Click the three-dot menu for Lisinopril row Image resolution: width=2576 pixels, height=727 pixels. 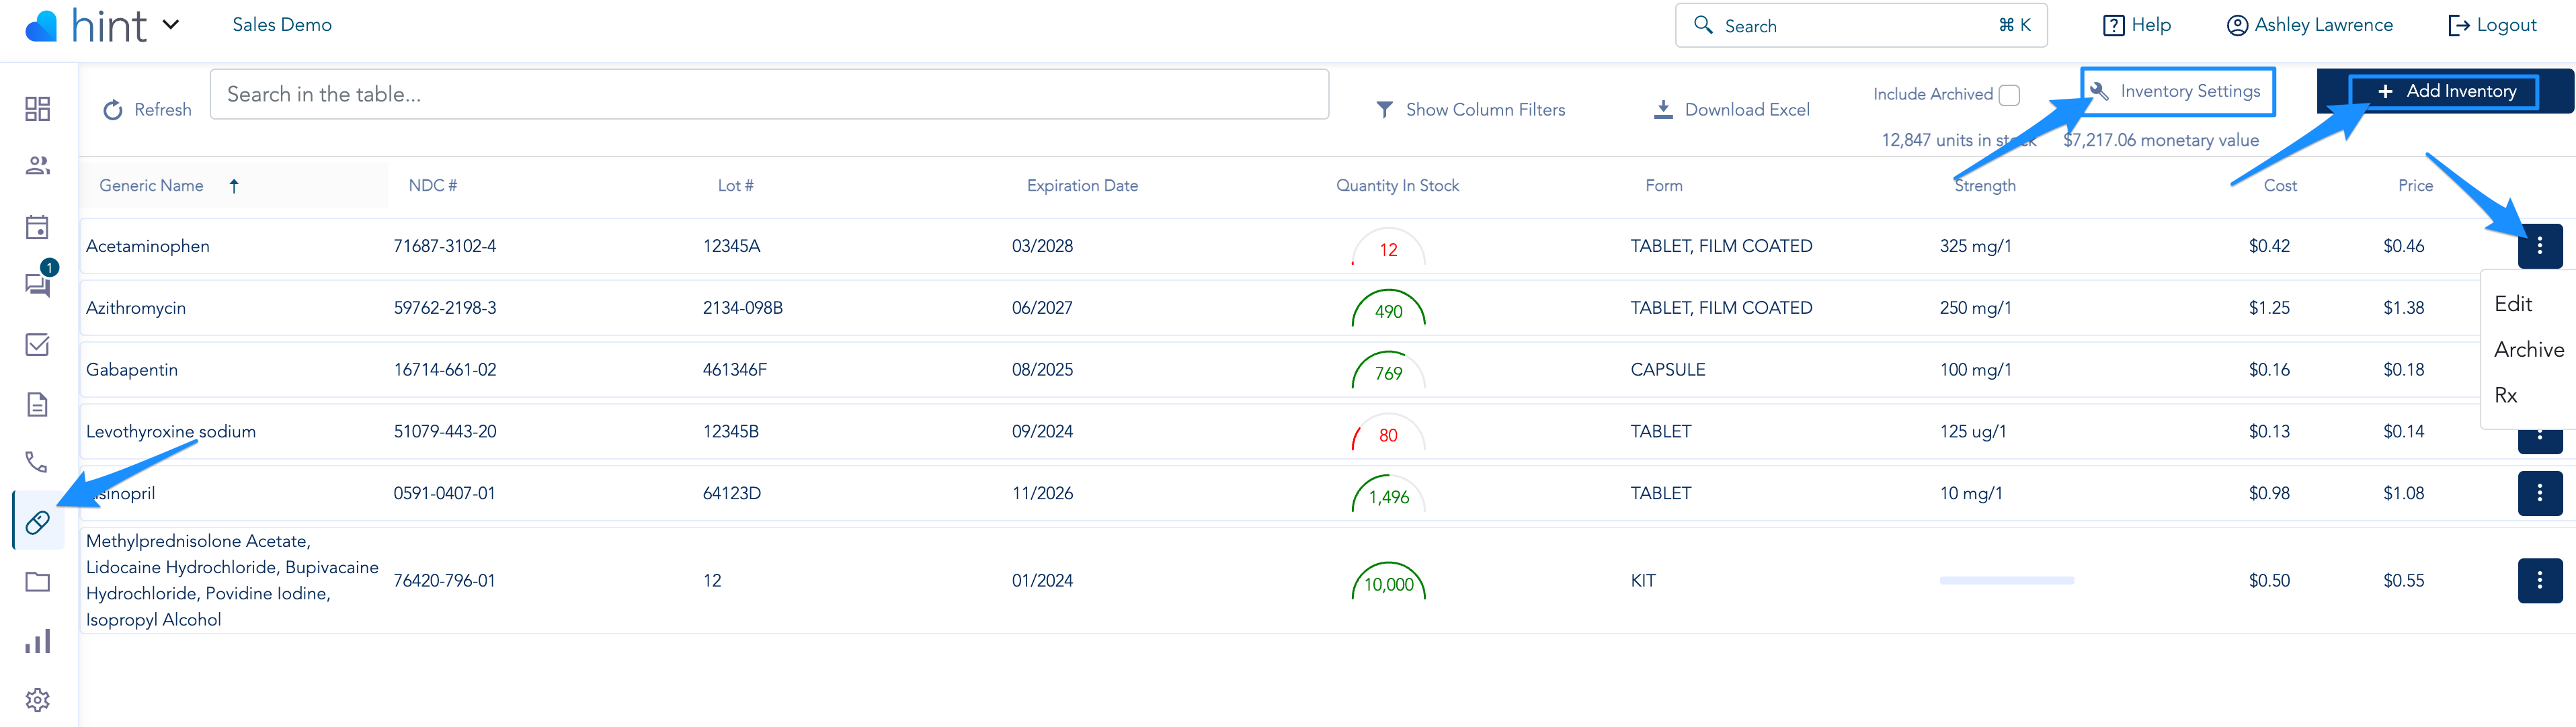tap(2536, 493)
